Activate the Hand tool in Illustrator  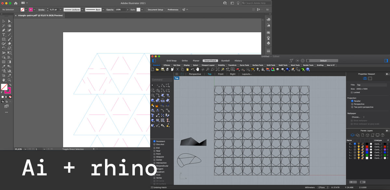tap(4, 80)
